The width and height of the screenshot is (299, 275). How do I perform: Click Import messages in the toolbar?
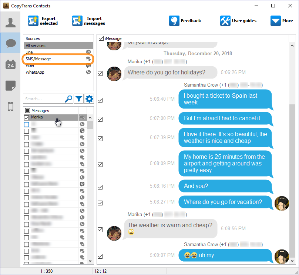[89, 21]
